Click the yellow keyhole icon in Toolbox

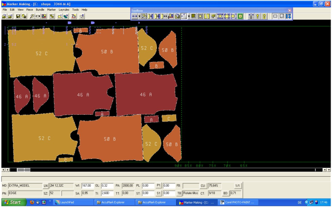coord(264,16)
